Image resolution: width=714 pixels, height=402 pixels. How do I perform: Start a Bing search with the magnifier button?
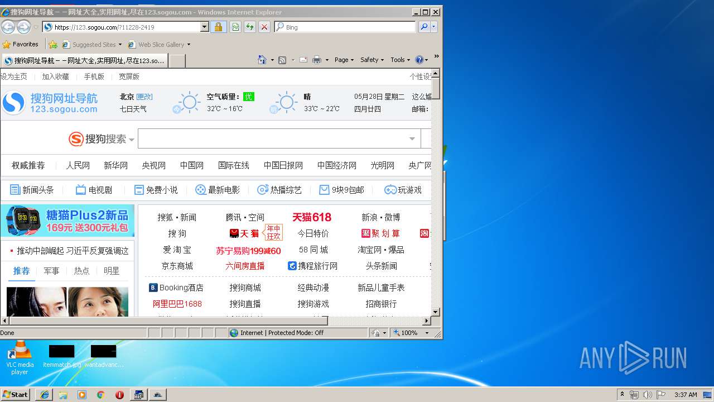click(424, 27)
